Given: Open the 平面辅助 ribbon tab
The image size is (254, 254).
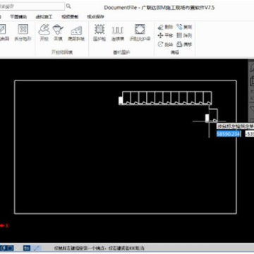Looking at the screenshot, I should point(18,17).
